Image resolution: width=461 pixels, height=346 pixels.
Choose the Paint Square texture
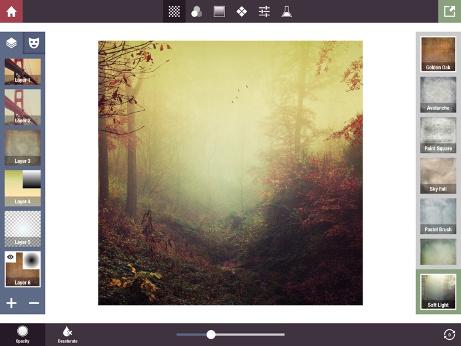click(x=438, y=135)
